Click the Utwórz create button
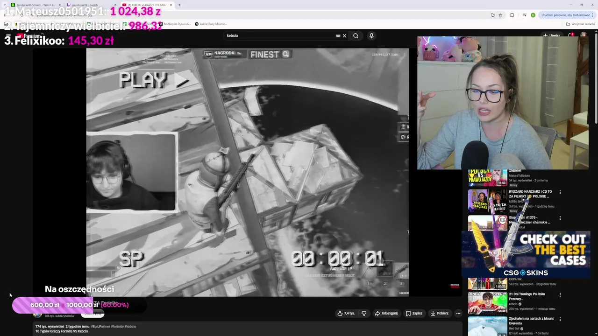 [552, 35]
